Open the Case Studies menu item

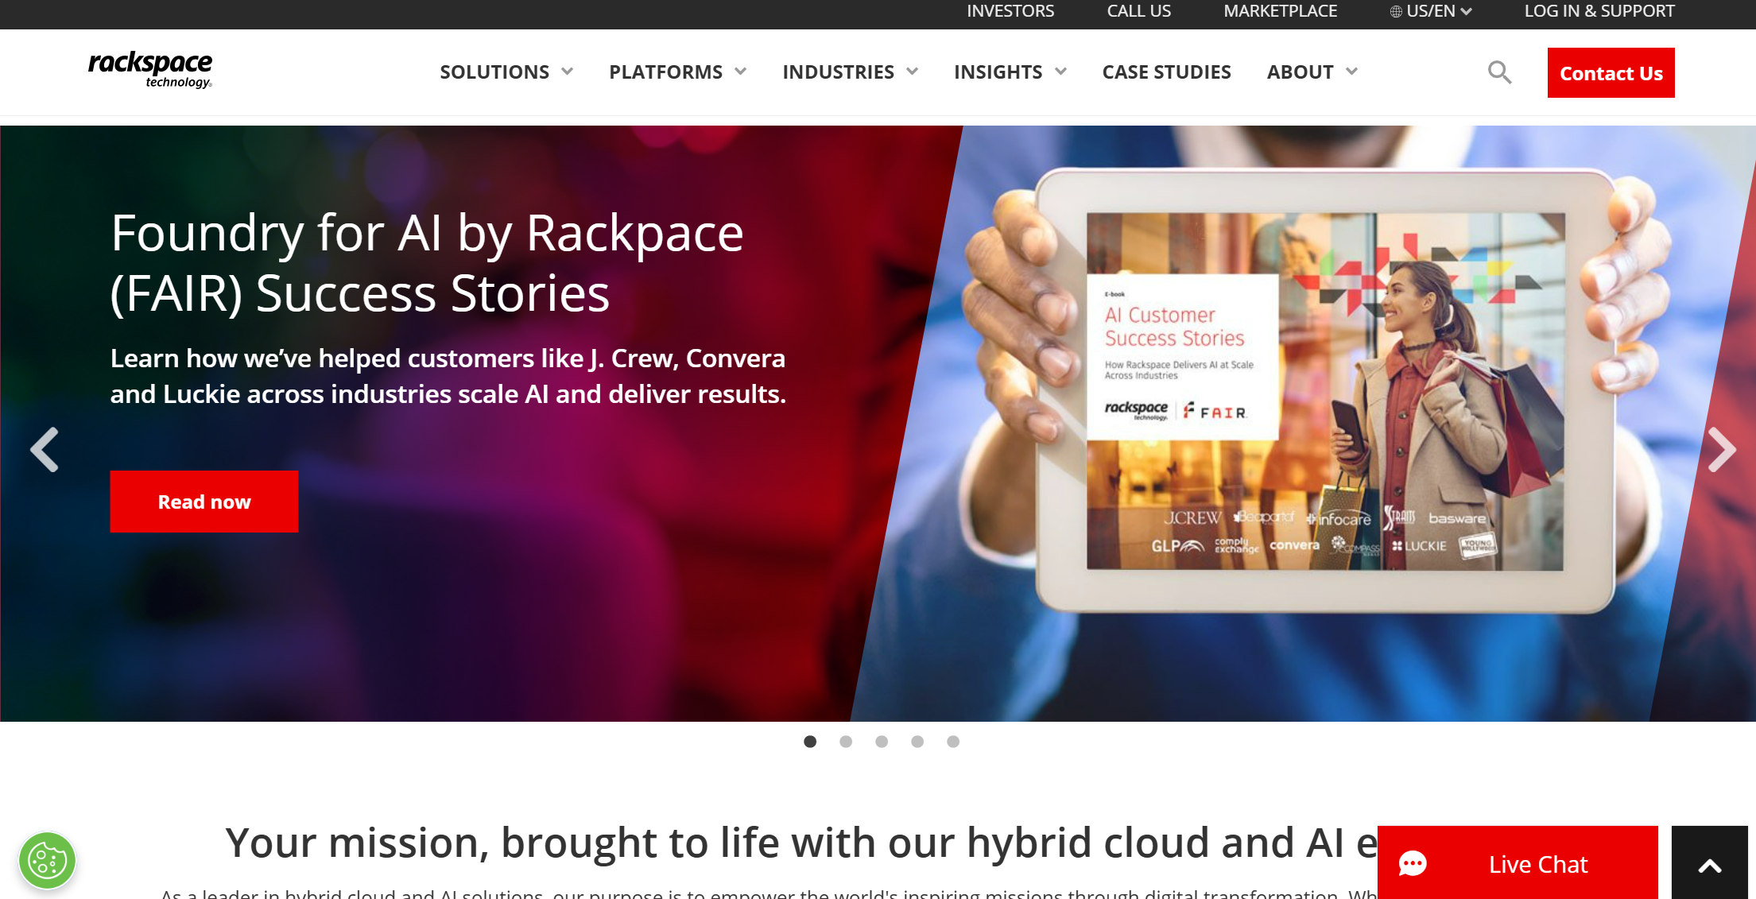coord(1166,72)
